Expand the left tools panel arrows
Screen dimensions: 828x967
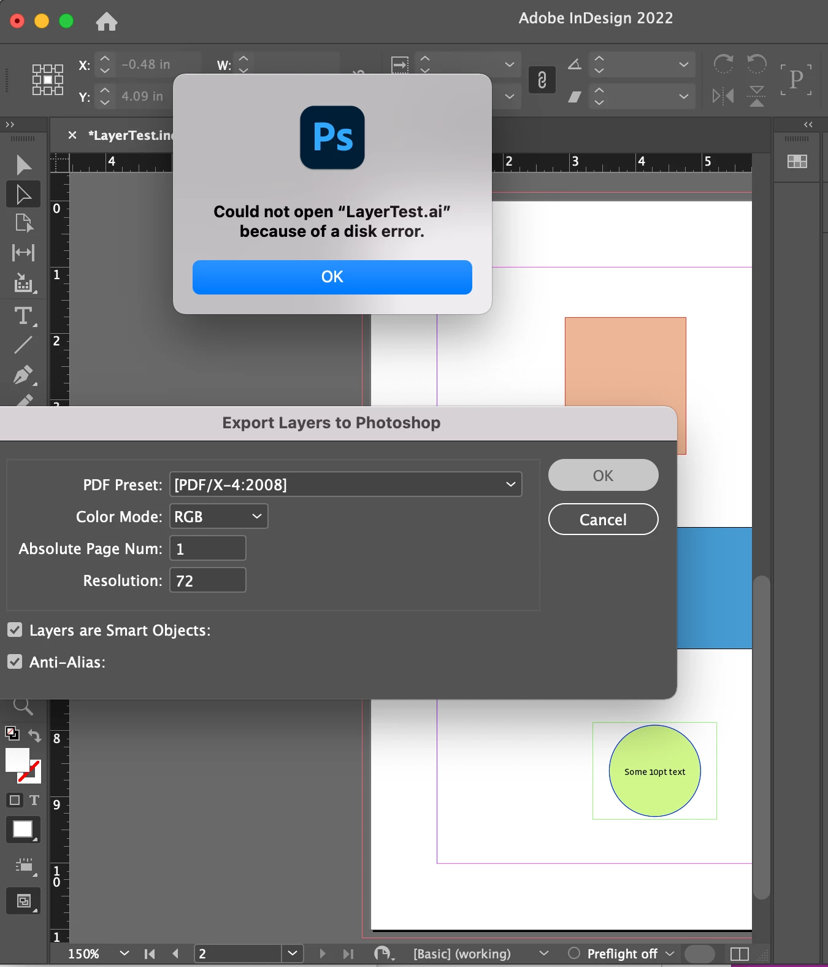point(10,125)
